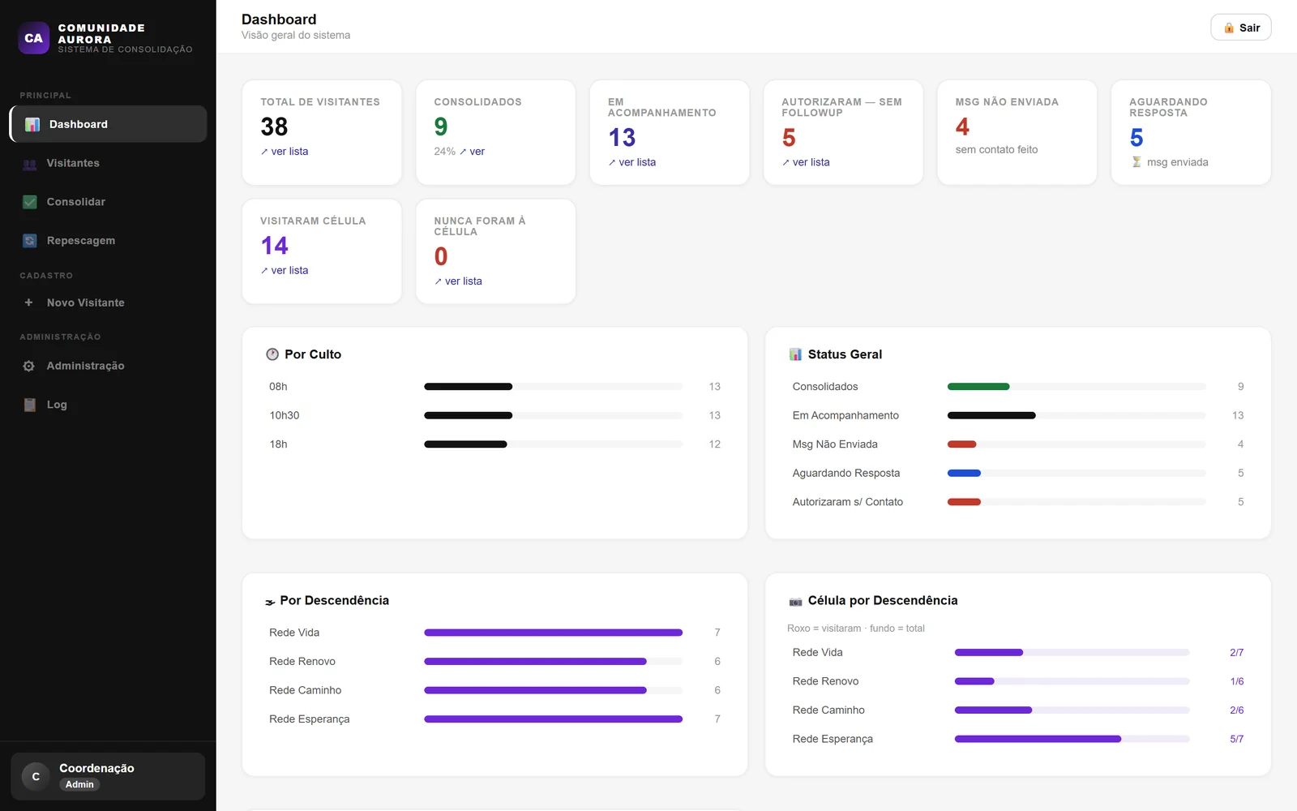This screenshot has width=1297, height=811.
Task: Click the clock icon beside Por Culto
Action: click(x=272, y=354)
